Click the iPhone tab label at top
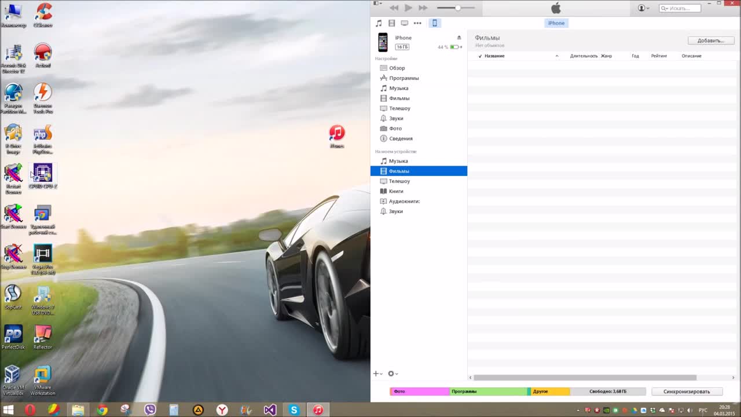Viewport: 741px width, 417px height. pos(556,23)
